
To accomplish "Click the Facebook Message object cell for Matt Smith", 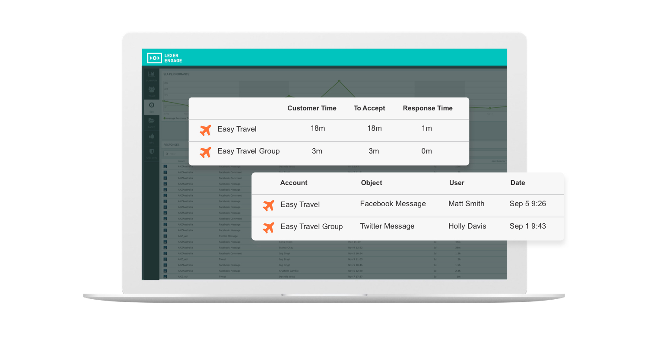I will (x=393, y=204).
